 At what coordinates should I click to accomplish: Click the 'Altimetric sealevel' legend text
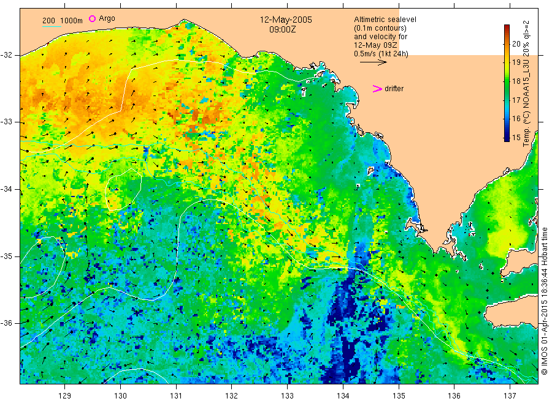[x=385, y=20]
